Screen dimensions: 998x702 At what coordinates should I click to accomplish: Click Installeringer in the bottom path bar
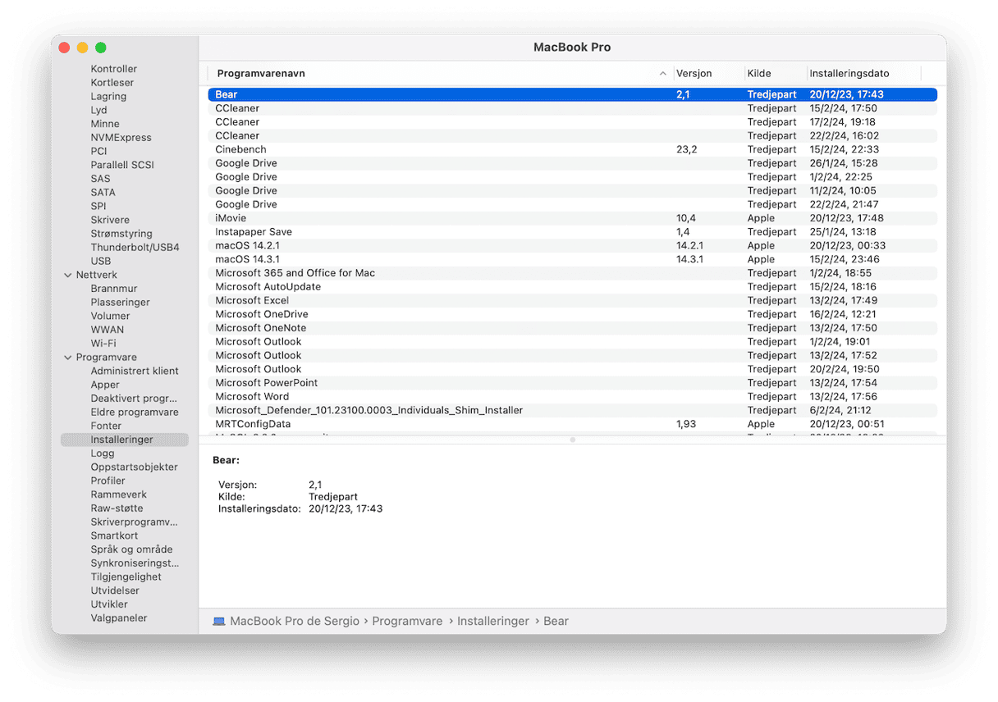coord(493,622)
